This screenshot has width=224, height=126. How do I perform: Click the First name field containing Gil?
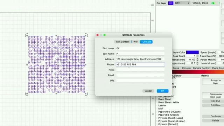click(x=140, y=48)
